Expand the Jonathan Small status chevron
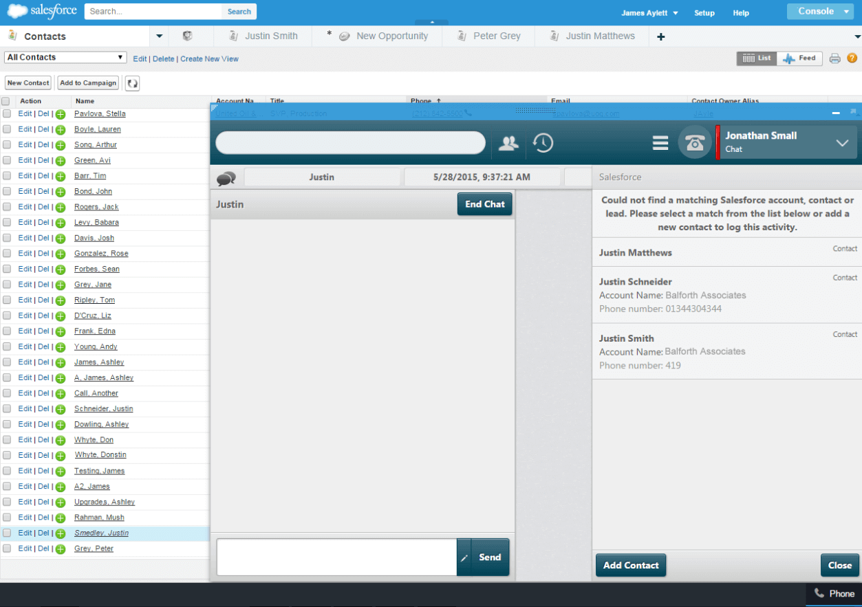Screen dimensions: 862x607 [842, 143]
